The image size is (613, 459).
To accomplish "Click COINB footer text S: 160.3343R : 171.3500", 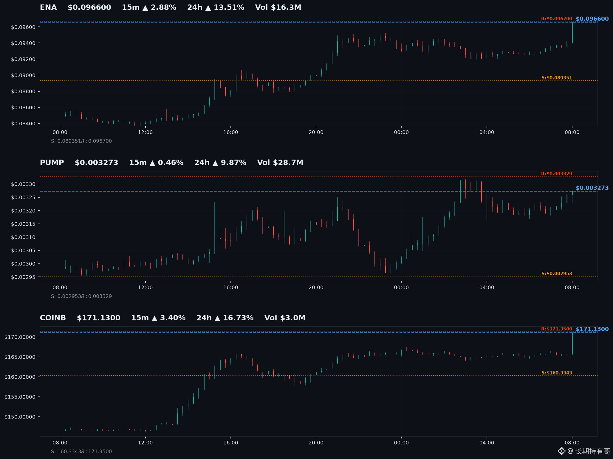I will click(81, 452).
